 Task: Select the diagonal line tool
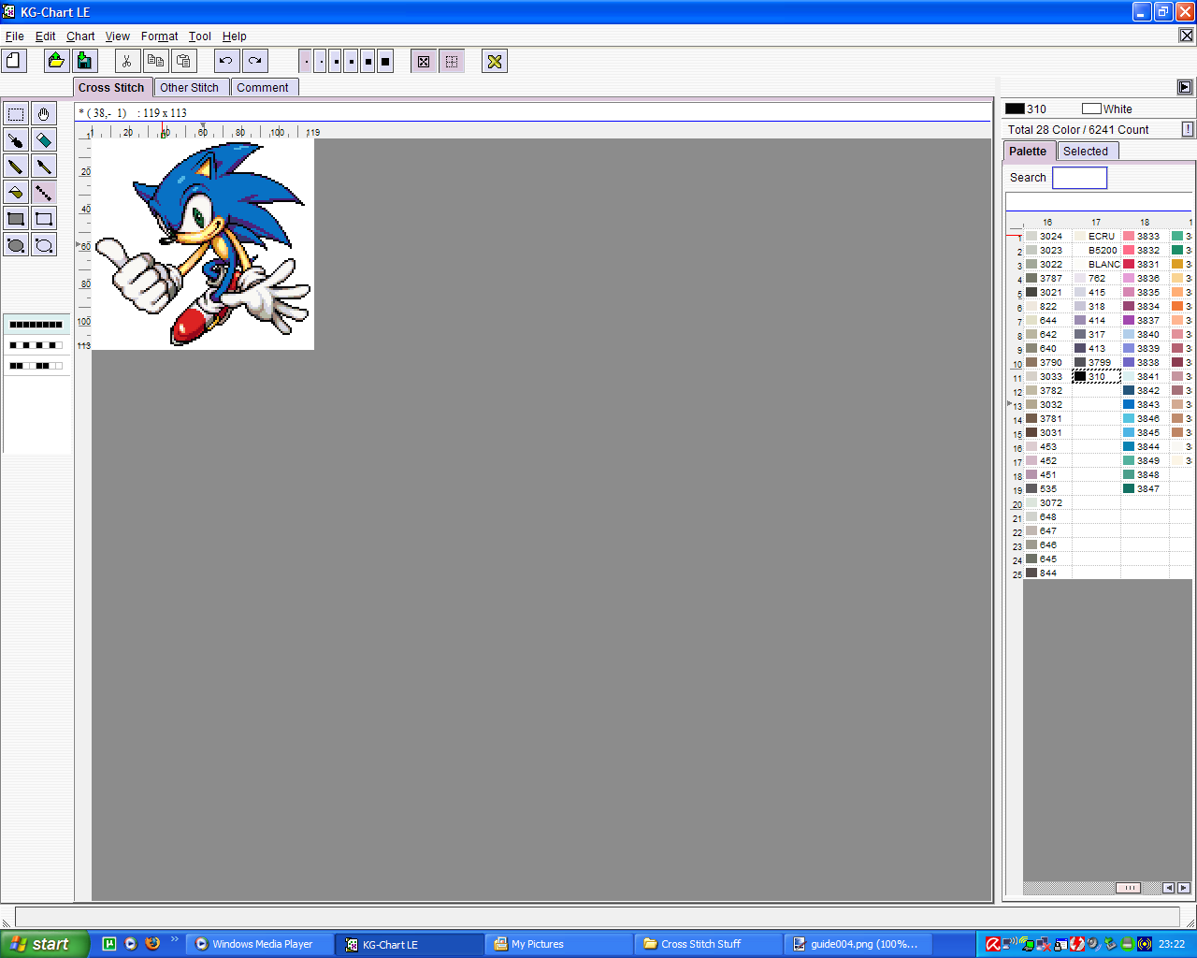coord(44,193)
